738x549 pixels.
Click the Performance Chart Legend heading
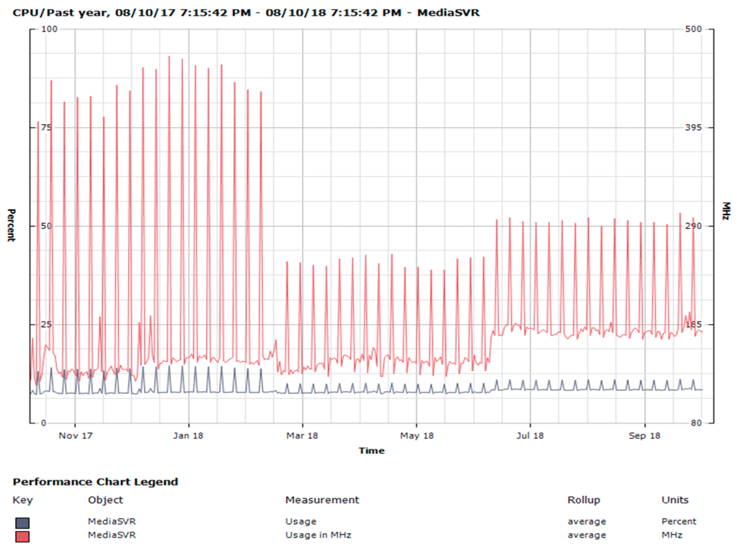pos(95,482)
